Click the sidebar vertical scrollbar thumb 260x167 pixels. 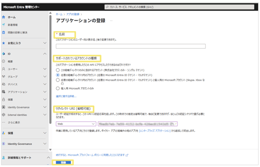point(50,70)
